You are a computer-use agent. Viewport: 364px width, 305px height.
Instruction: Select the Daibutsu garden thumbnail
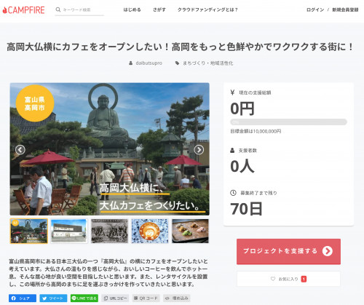click(29, 231)
